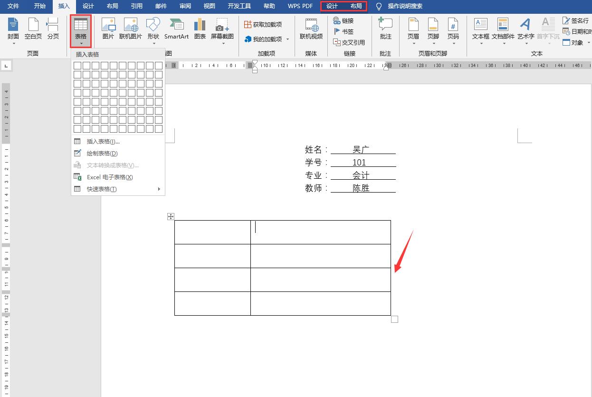Insert Online Video (联机视频)

coord(311,29)
